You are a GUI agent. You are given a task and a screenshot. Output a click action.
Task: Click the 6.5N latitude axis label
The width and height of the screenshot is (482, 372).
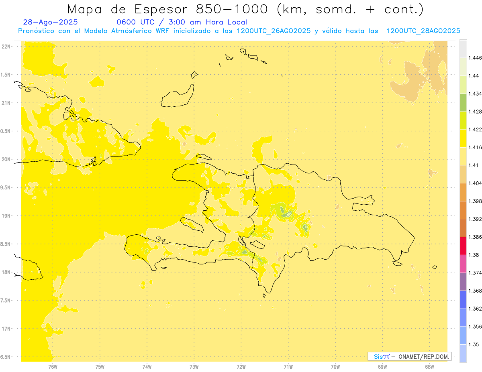6,357
